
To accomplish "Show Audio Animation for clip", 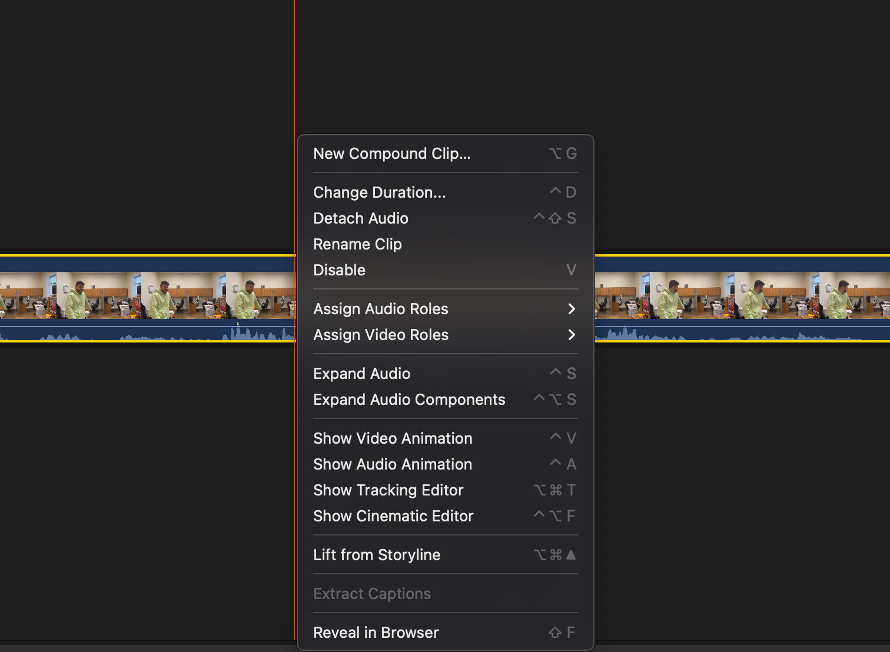I will pos(445,464).
